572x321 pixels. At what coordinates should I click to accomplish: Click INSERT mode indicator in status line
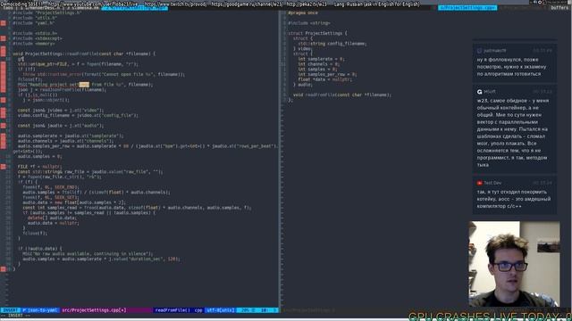pos(10,310)
